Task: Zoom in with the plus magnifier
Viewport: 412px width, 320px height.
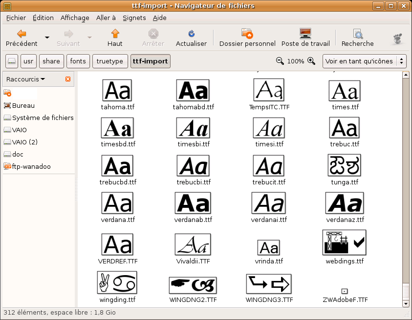Action: pos(311,61)
